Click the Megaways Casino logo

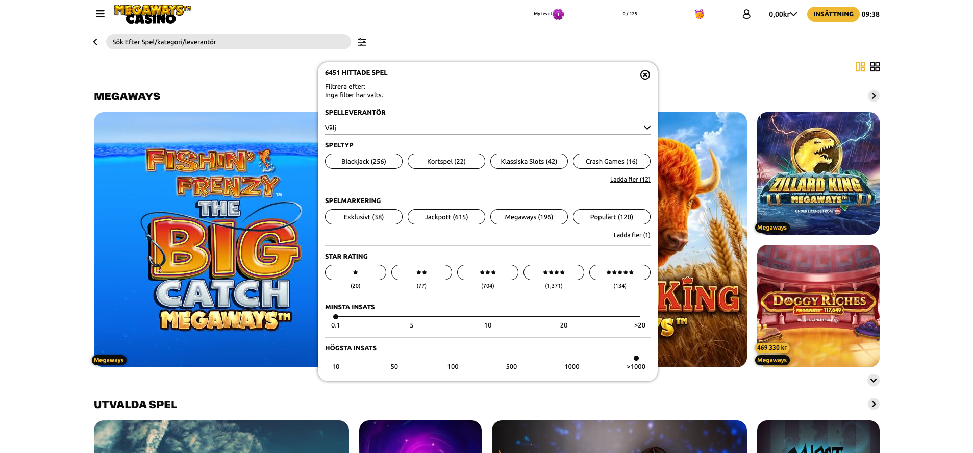pos(152,14)
